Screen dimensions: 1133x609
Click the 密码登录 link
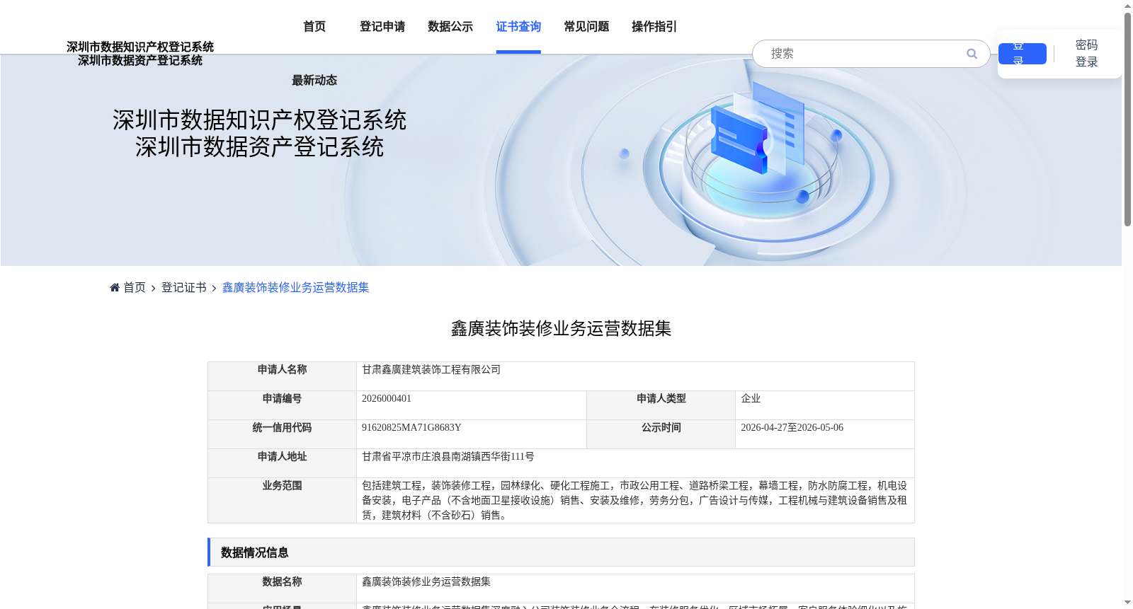1086,54
